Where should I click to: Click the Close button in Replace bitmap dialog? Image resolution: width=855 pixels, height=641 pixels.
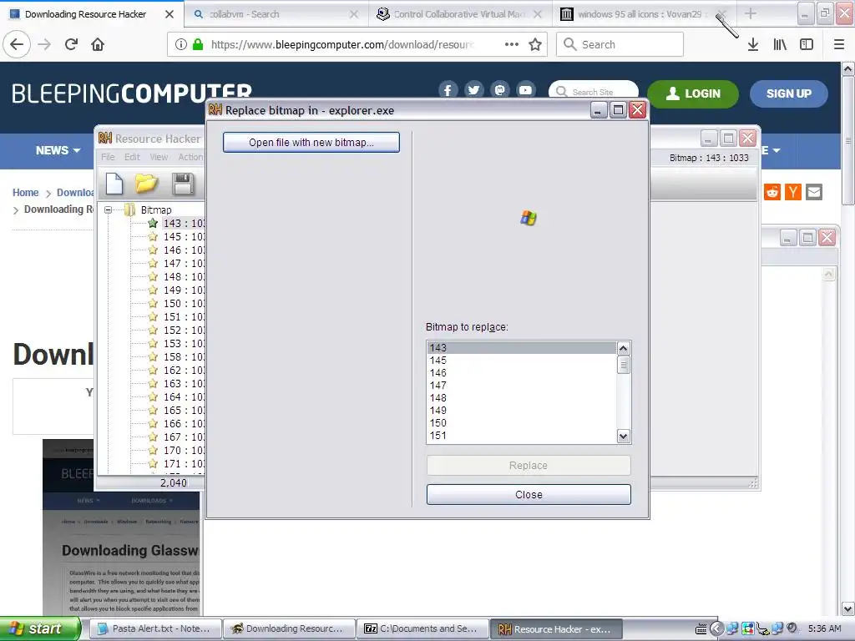(529, 494)
